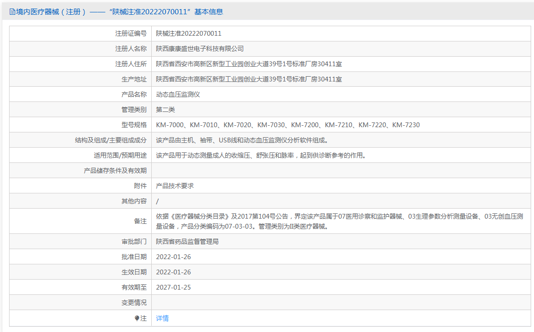Click the slash value in 其他内容 row
This screenshot has width=534, height=332.
pyautogui.click(x=157, y=201)
